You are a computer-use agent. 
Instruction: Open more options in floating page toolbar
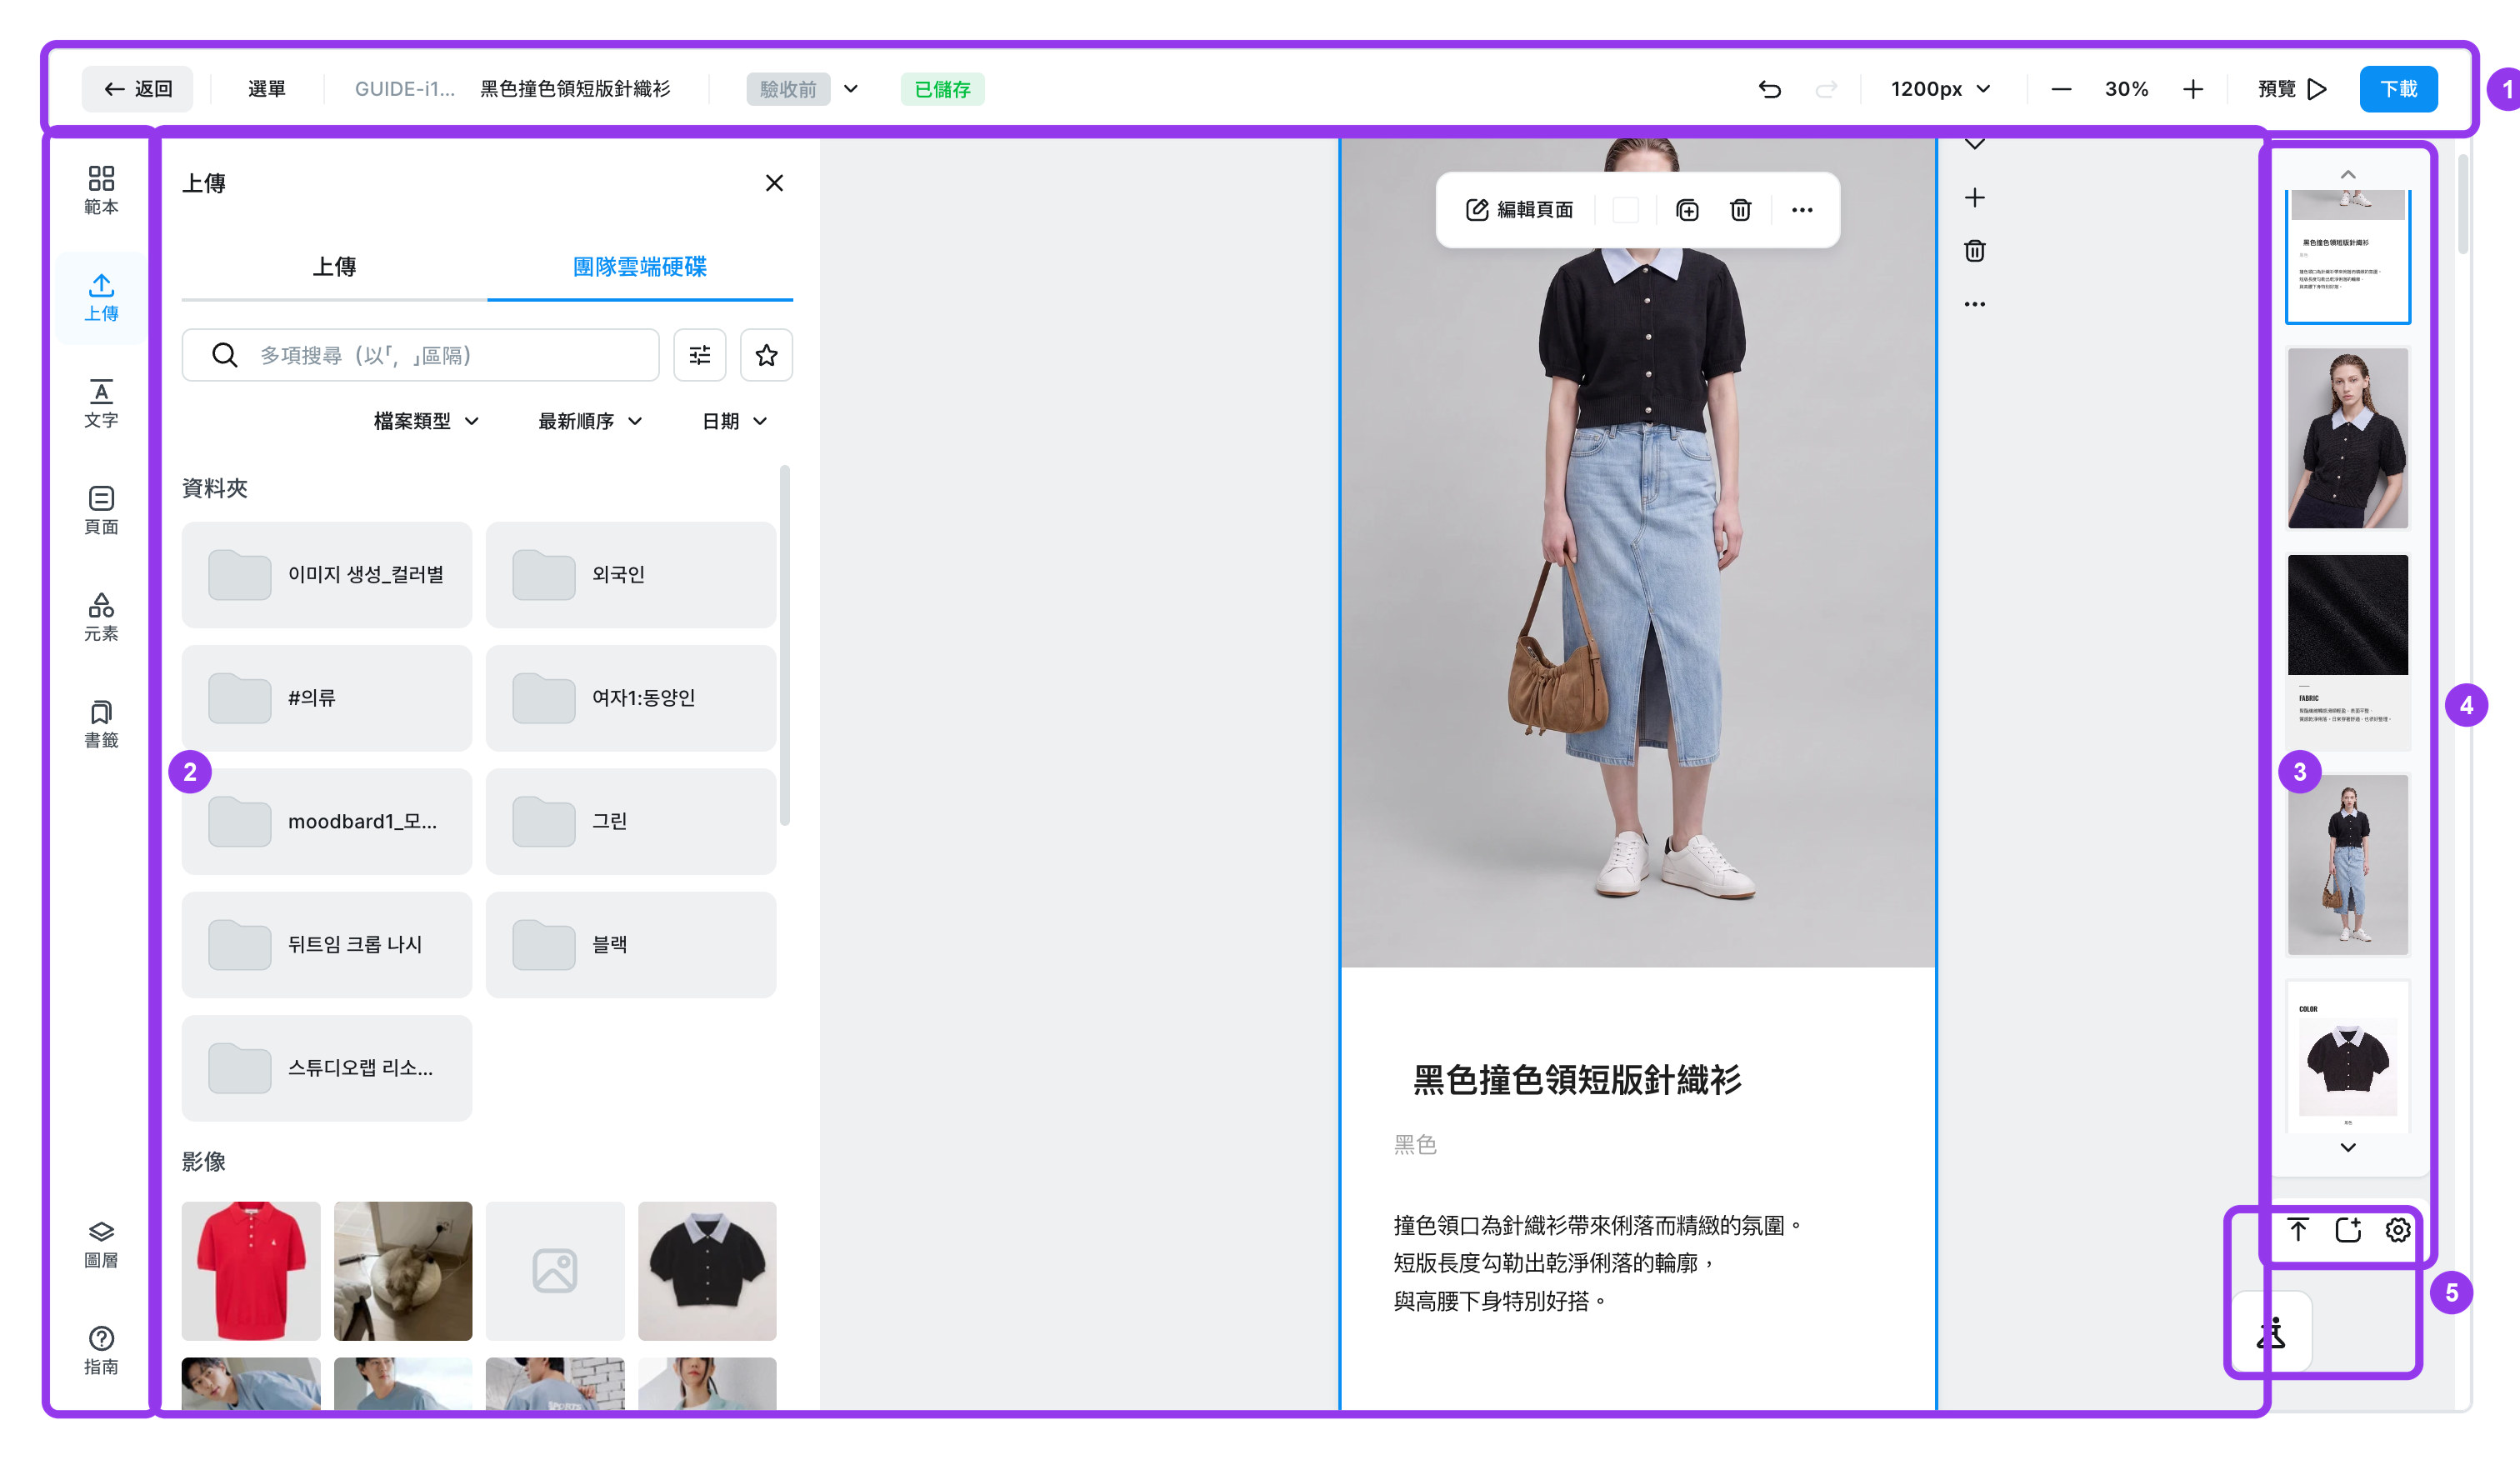tap(1802, 210)
